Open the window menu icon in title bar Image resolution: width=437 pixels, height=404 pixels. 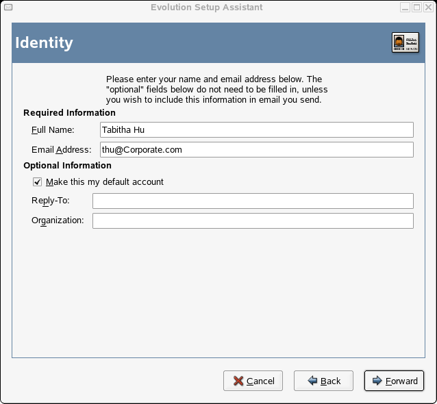8,7
